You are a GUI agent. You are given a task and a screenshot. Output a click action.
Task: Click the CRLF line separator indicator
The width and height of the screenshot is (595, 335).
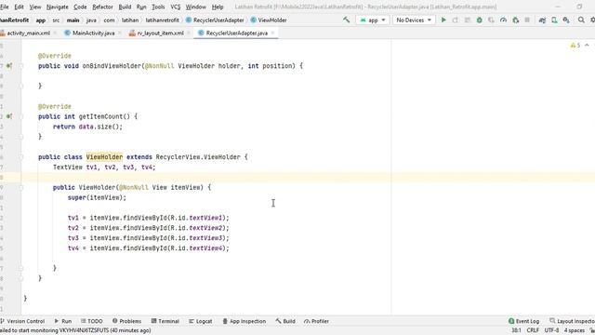533,330
